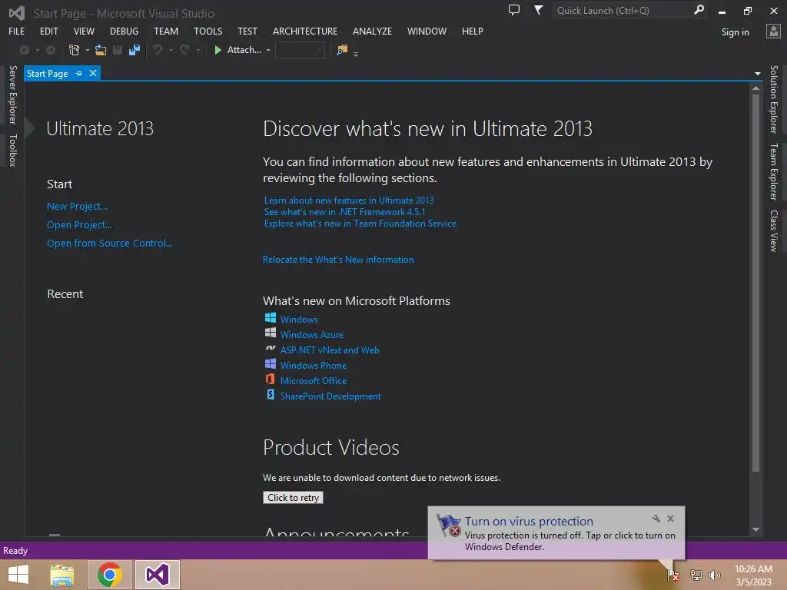Click the Microsoft Office logo icon
The height and width of the screenshot is (590, 787).
pyautogui.click(x=271, y=380)
